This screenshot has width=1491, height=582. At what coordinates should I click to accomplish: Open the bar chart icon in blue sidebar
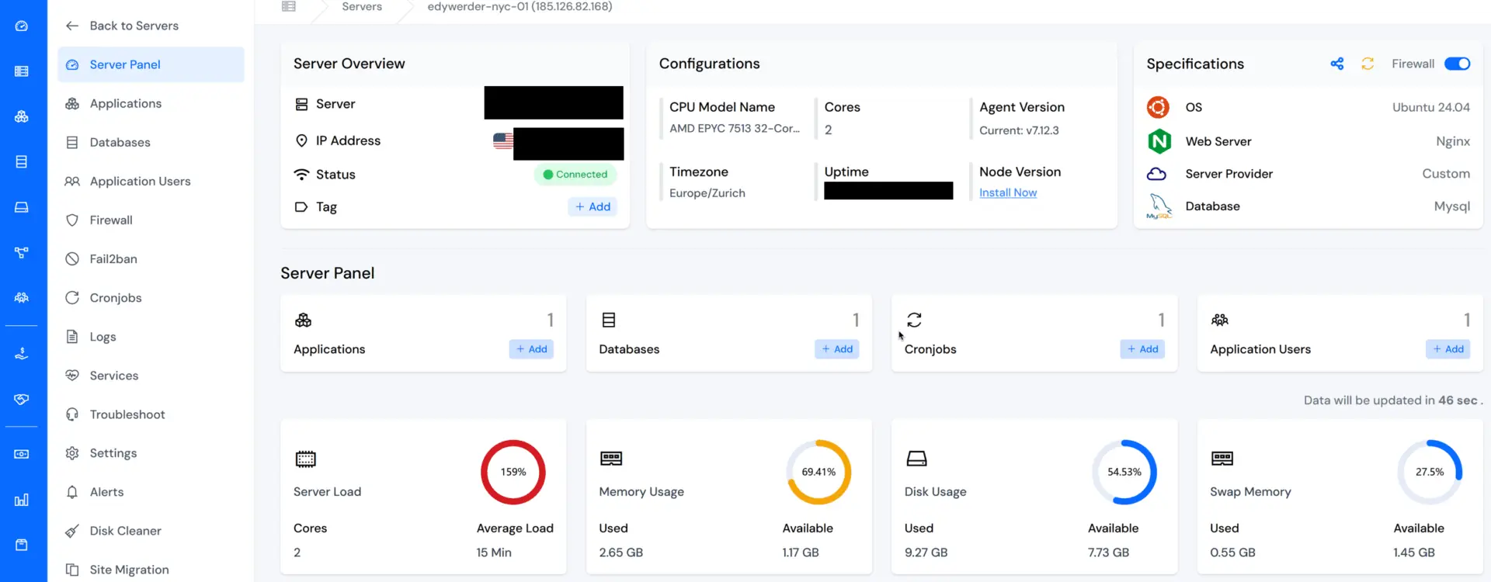22,500
